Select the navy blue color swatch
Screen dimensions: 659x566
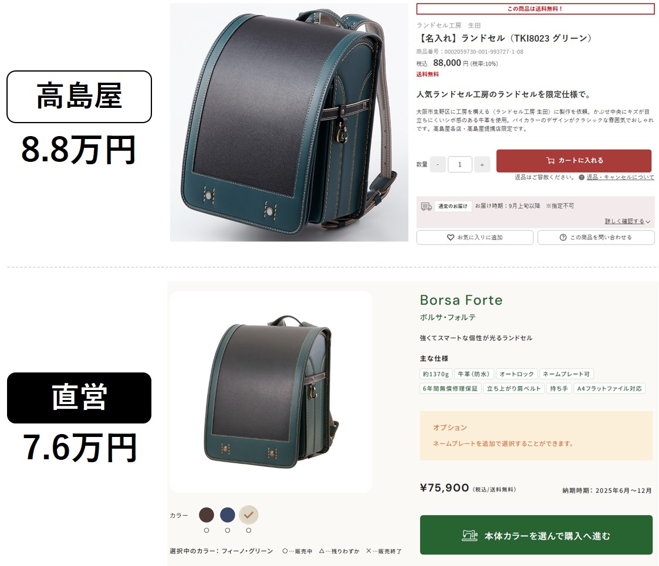(x=227, y=515)
